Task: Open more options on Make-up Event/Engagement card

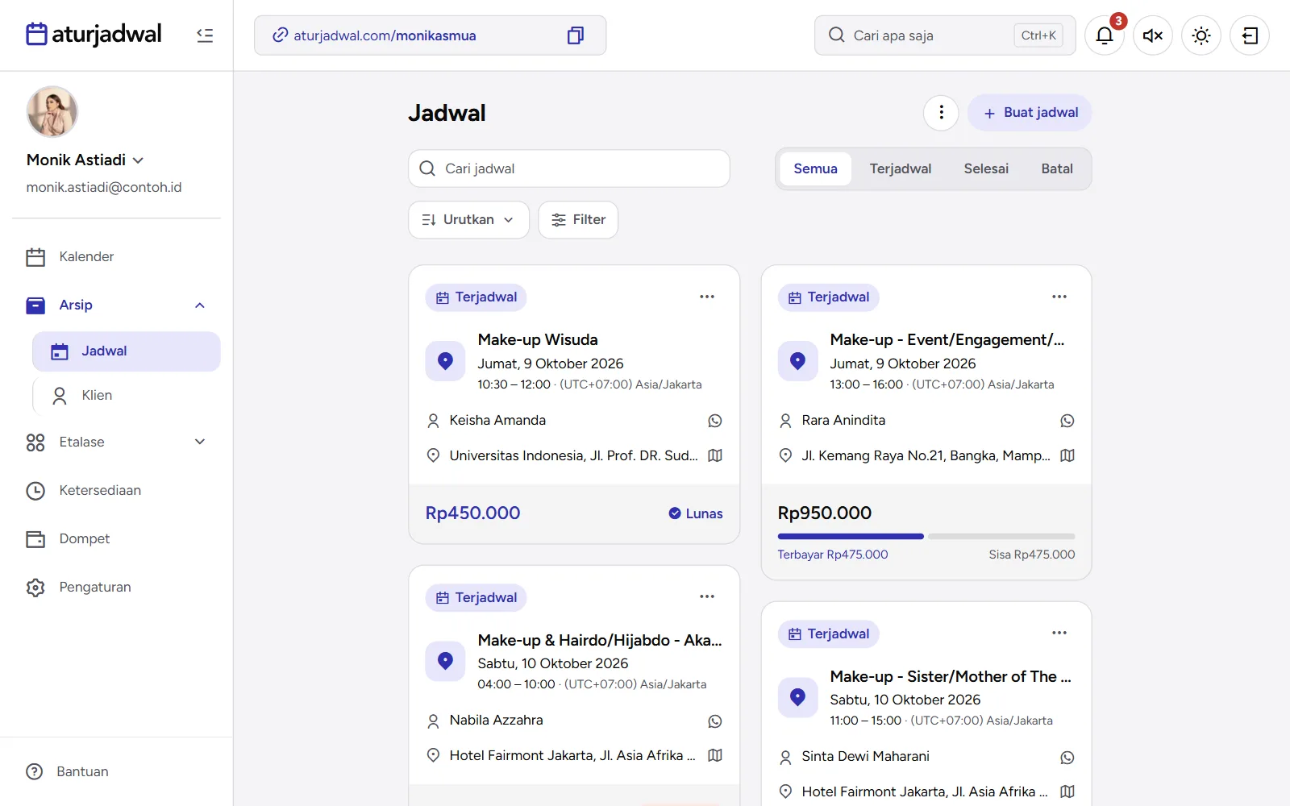Action: pyautogui.click(x=1059, y=297)
